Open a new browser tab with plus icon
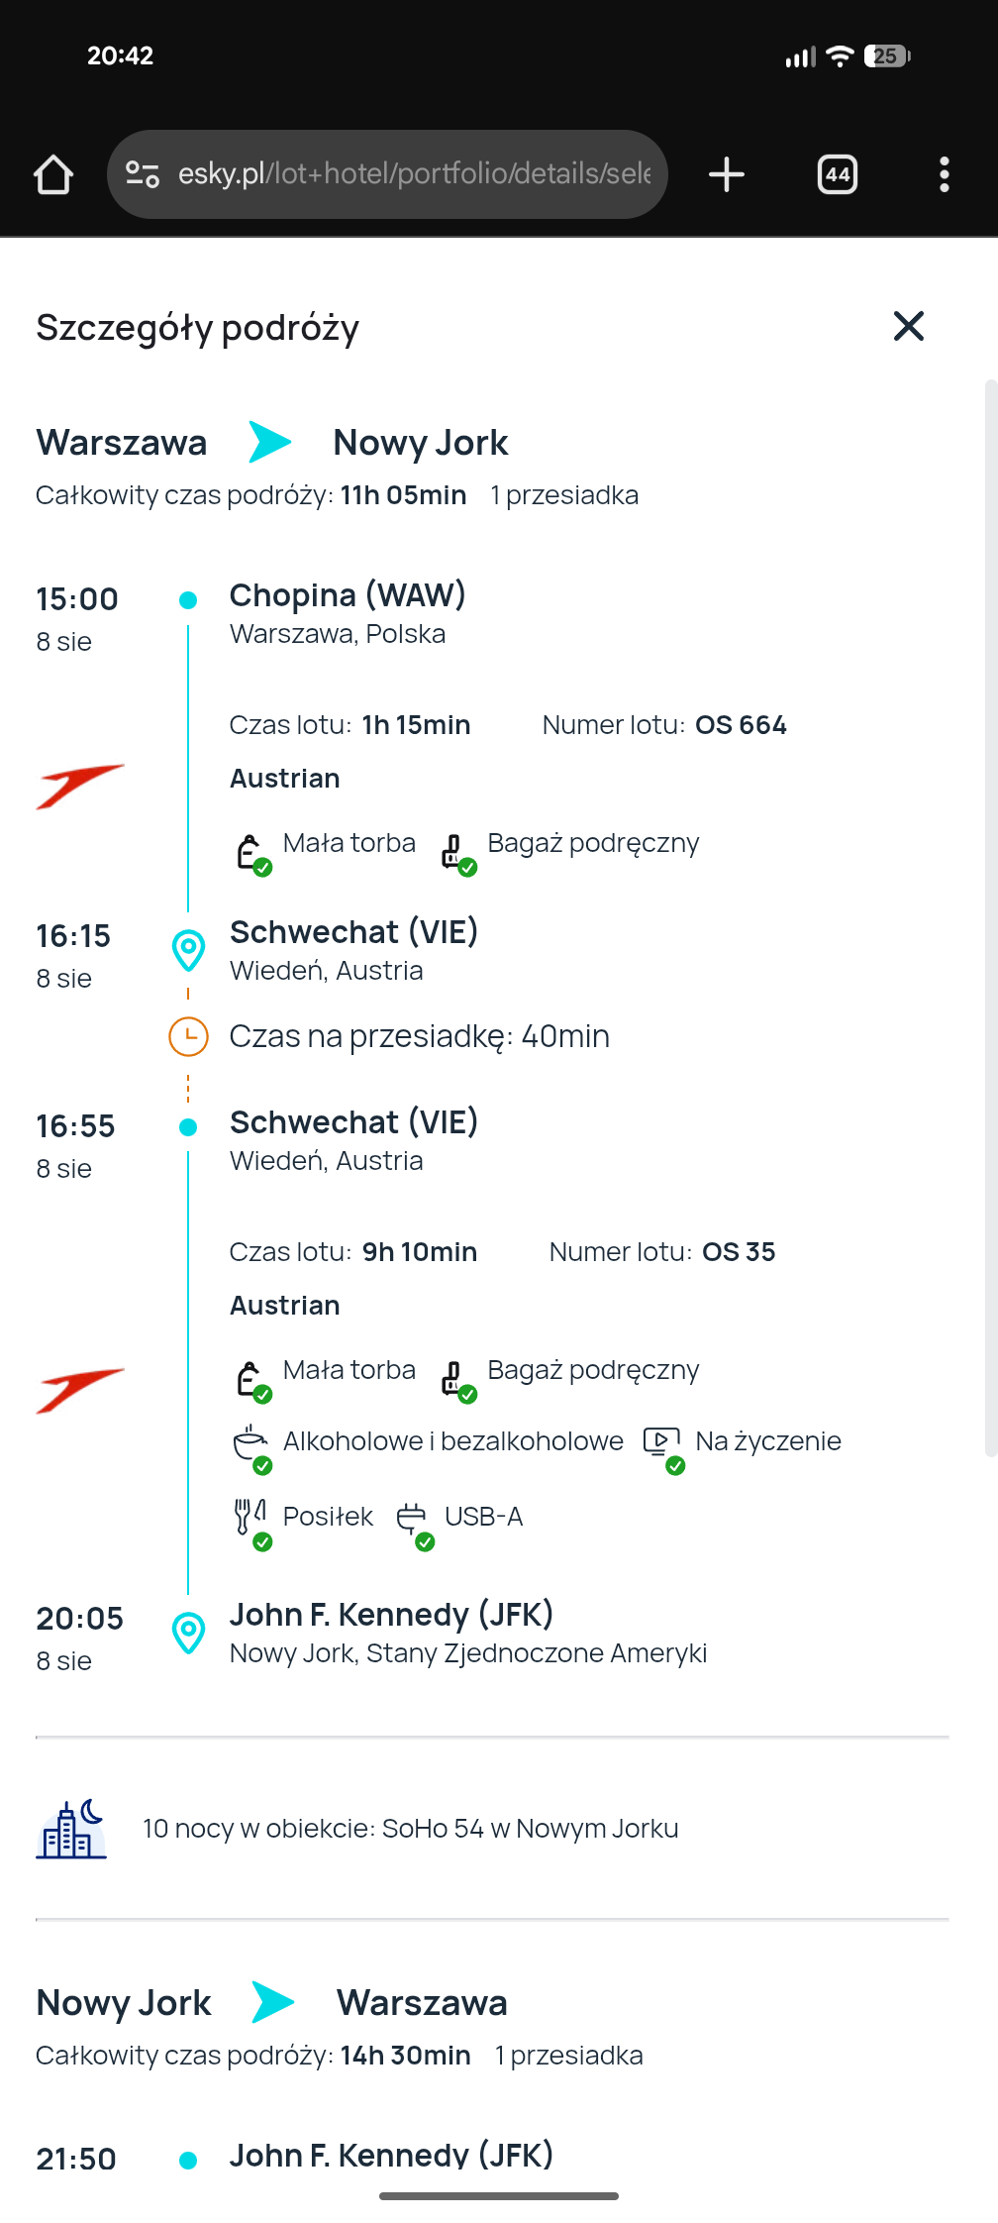Image resolution: width=998 pixels, height=2223 pixels. click(x=727, y=174)
